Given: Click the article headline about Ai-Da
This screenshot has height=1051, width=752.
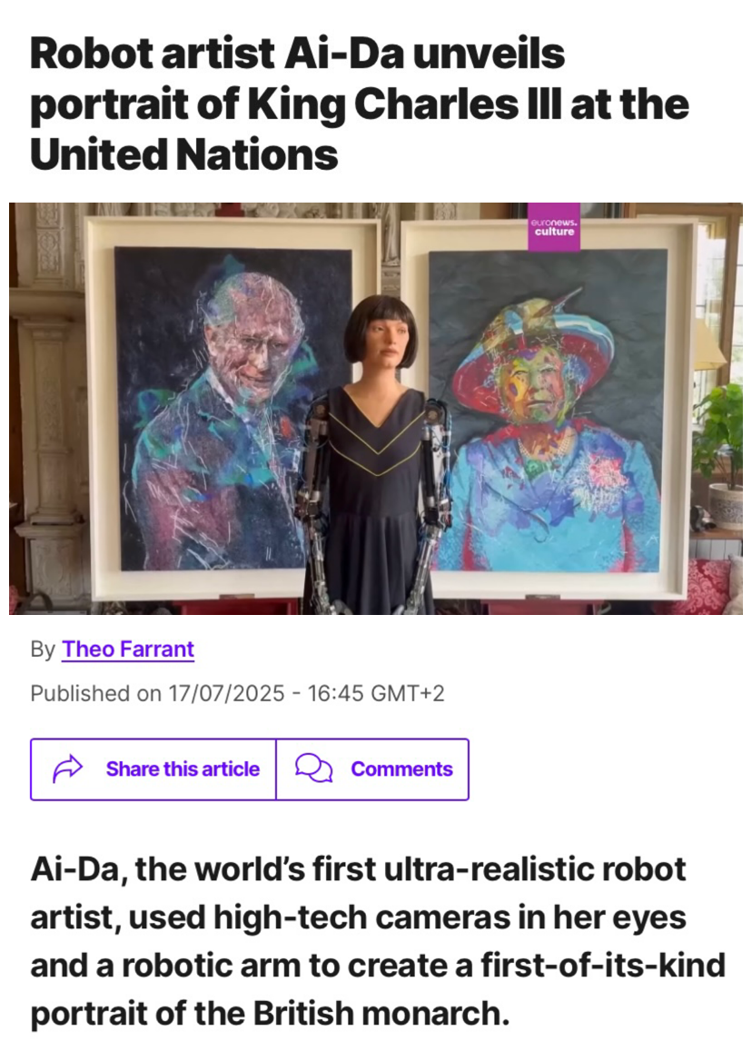Looking at the screenshot, I should coord(360,104).
